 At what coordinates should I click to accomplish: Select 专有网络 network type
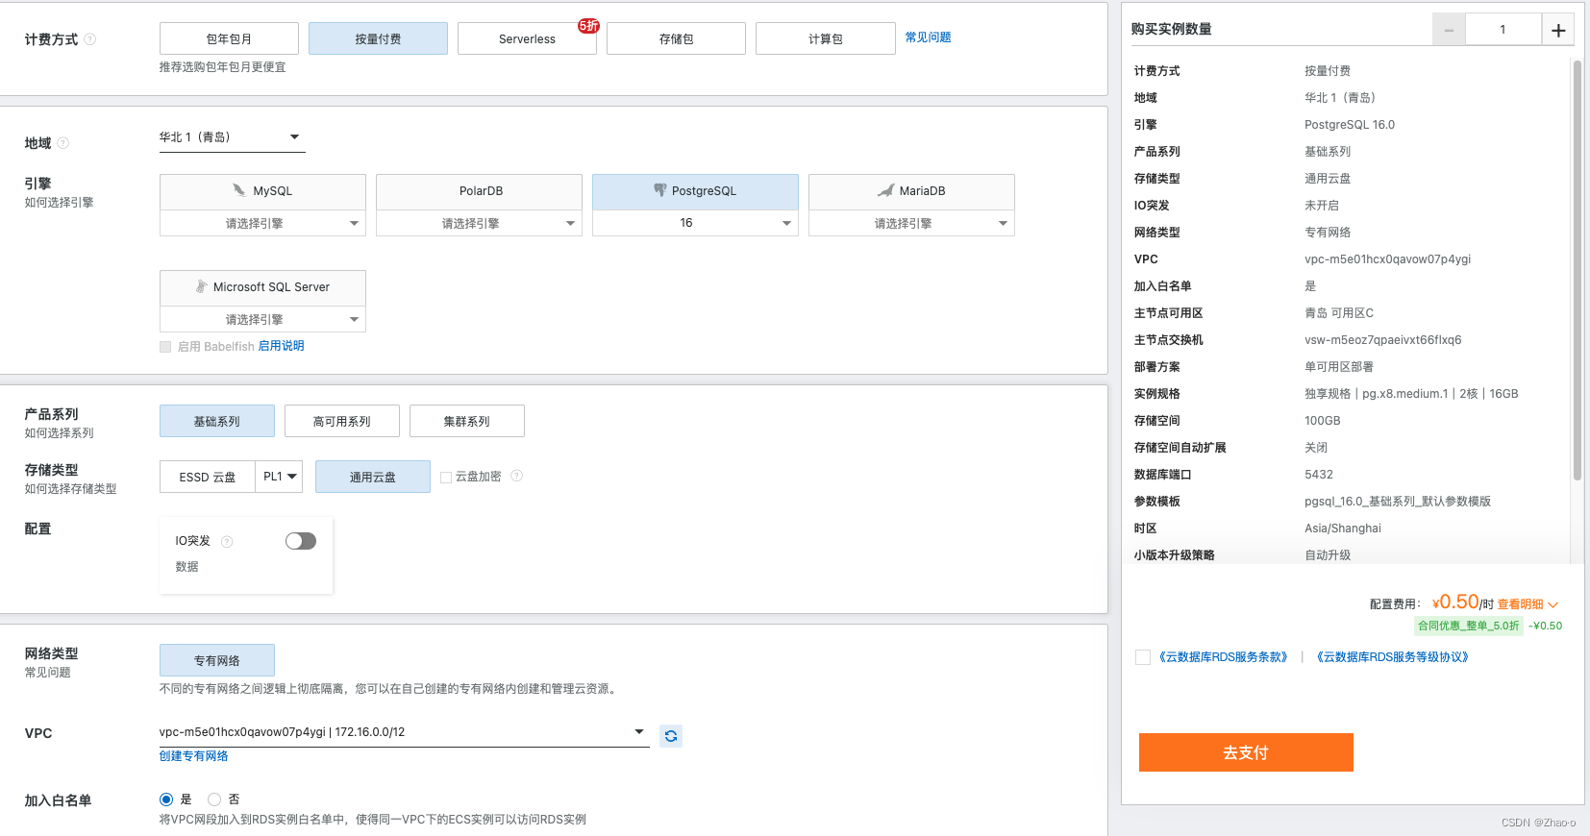pyautogui.click(x=217, y=660)
